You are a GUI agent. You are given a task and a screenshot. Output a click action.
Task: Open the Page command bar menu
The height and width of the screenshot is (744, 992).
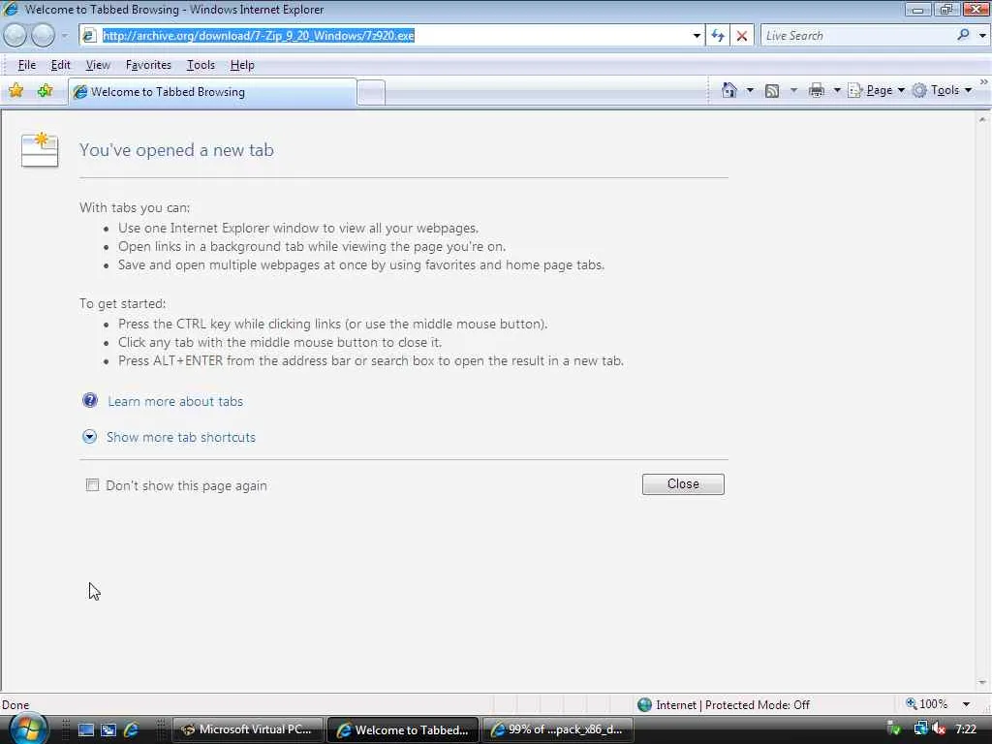876,90
